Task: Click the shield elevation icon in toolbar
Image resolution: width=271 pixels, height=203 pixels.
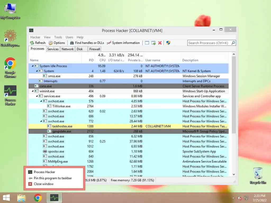Action: point(168,43)
